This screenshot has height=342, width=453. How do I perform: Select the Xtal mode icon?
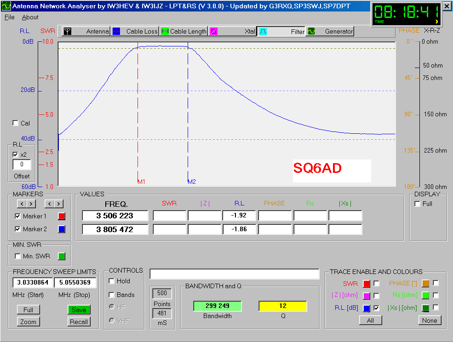point(214,31)
